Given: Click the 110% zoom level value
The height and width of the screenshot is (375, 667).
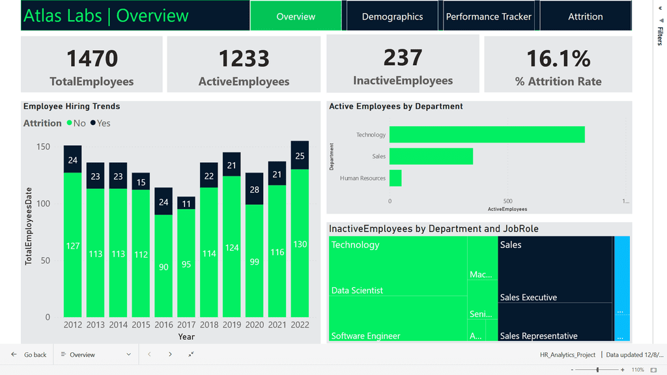Looking at the screenshot, I should pyautogui.click(x=637, y=370).
